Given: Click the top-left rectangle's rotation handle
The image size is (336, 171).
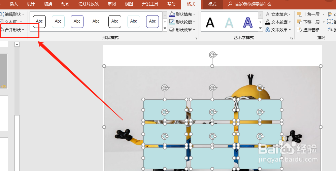Looking at the screenshot, I should (x=165, y=88).
